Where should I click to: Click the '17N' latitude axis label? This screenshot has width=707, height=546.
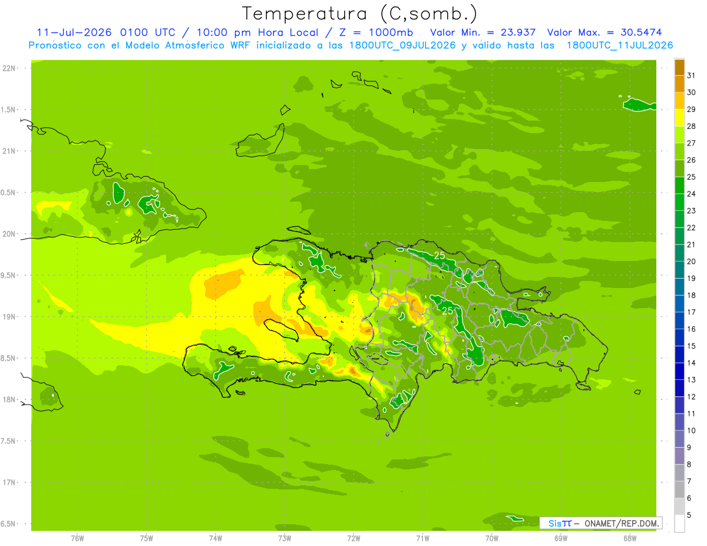point(9,482)
